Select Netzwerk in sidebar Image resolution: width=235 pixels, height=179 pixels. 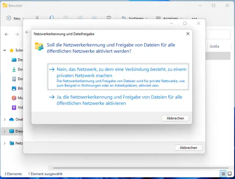(16, 143)
